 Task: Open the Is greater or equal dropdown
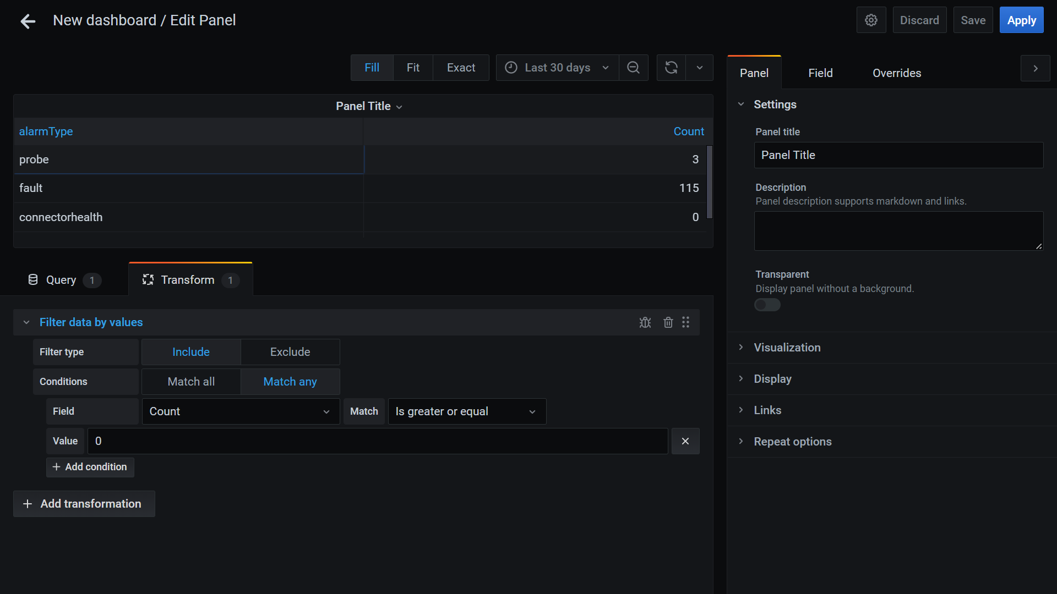tap(467, 411)
